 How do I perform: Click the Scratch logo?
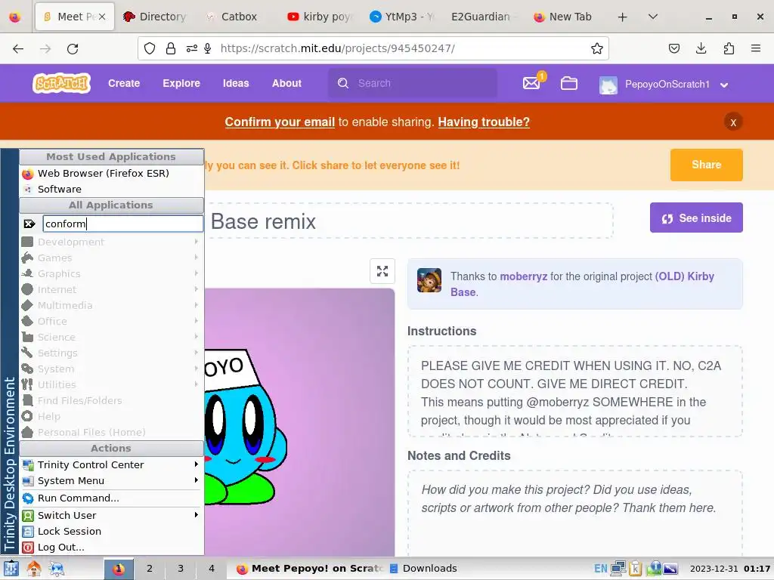tap(61, 83)
